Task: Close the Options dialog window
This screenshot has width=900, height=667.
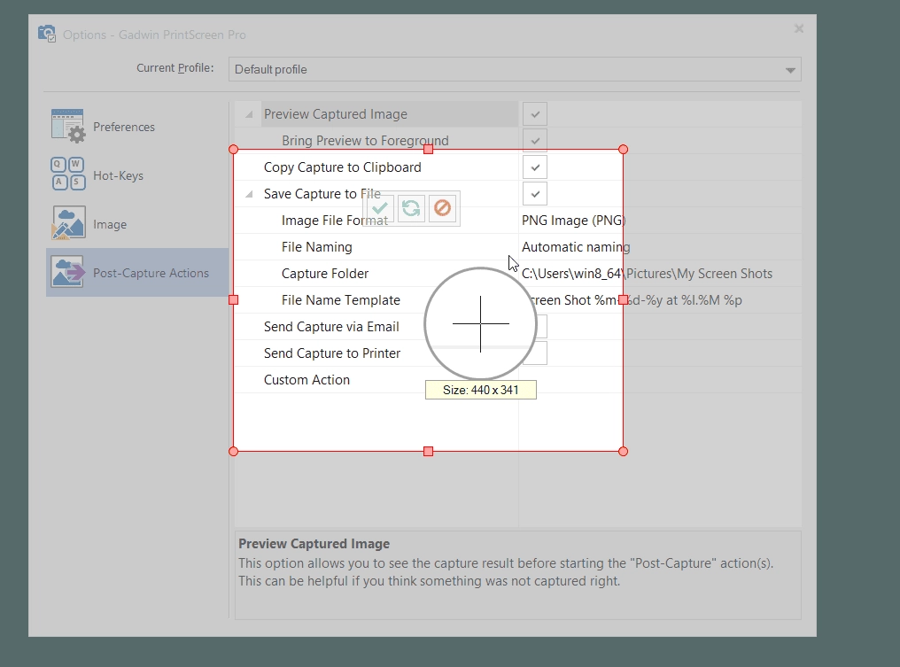Action: click(x=798, y=28)
